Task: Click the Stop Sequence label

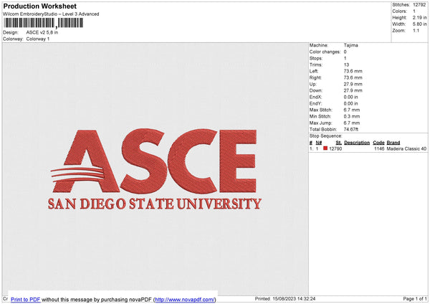Action: [326, 135]
